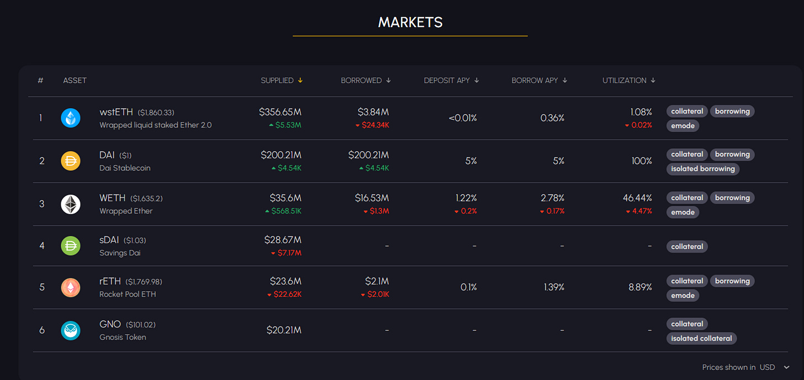
Task: Sort by DEPOSIT APY arrow
Action: click(x=477, y=81)
